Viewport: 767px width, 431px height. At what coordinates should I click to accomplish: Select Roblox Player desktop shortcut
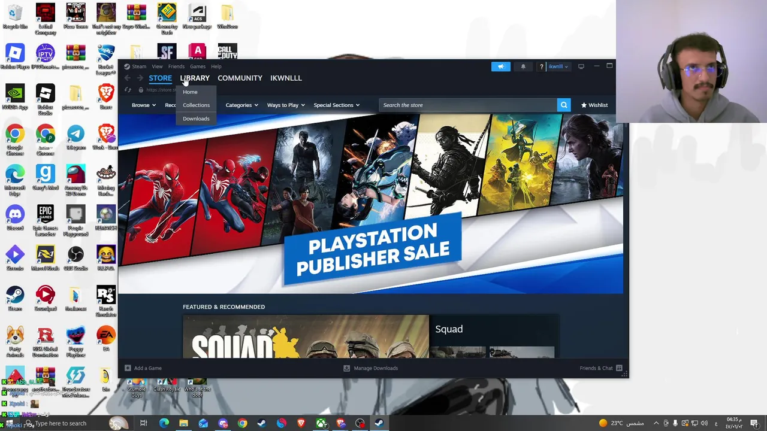tap(15, 57)
